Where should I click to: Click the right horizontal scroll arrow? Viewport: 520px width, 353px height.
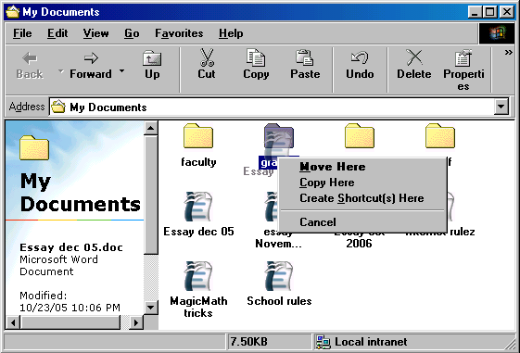(x=136, y=322)
